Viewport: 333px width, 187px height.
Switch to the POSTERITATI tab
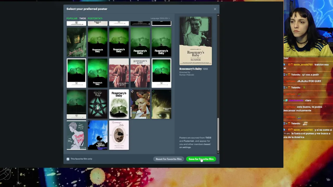(x=95, y=18)
